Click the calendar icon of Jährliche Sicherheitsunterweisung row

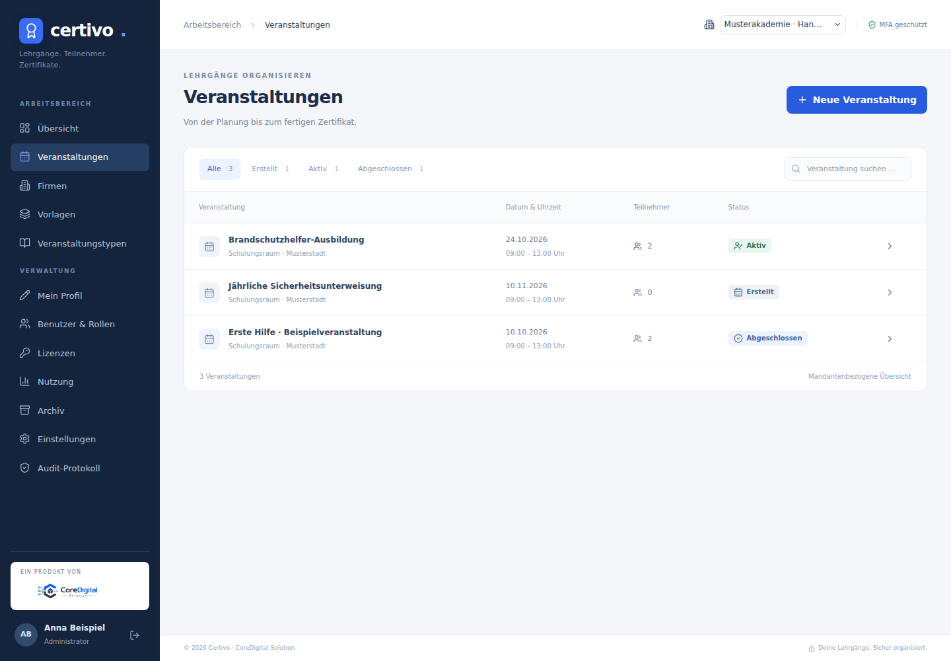point(209,293)
